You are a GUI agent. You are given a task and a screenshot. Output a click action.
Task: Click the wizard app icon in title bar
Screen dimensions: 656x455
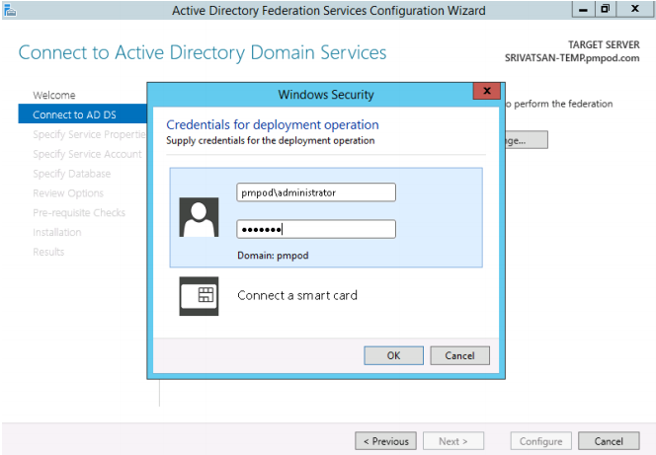point(10,9)
